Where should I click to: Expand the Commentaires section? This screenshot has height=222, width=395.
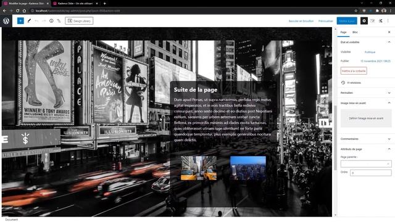[x=366, y=139]
